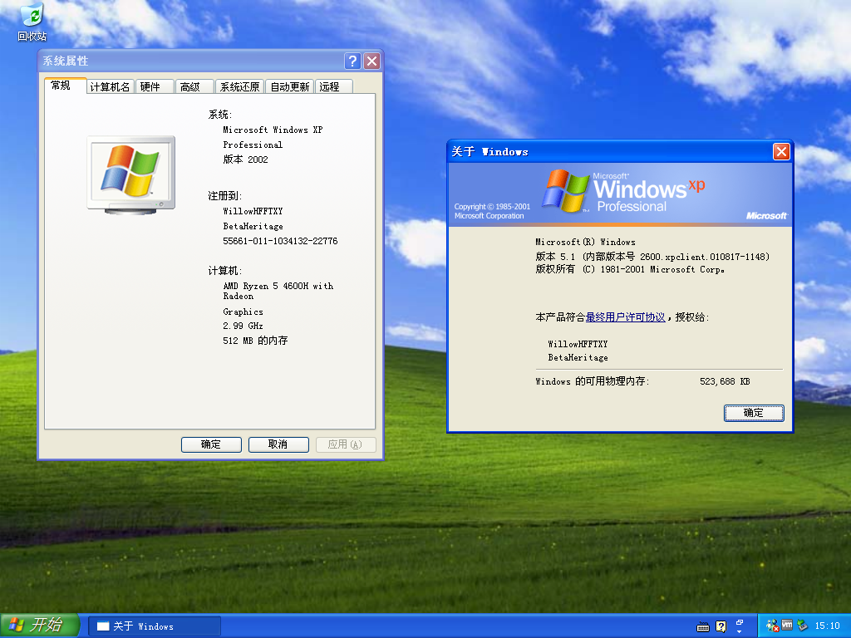Click the '512 MB 的内存' text
Image resolution: width=851 pixels, height=638 pixels.
pos(255,341)
